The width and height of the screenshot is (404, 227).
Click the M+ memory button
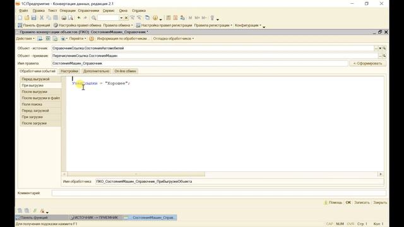pos(197,18)
